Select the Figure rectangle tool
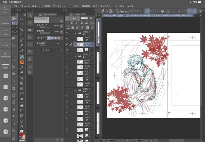This screenshot has height=142, width=205. (x=22, y=111)
